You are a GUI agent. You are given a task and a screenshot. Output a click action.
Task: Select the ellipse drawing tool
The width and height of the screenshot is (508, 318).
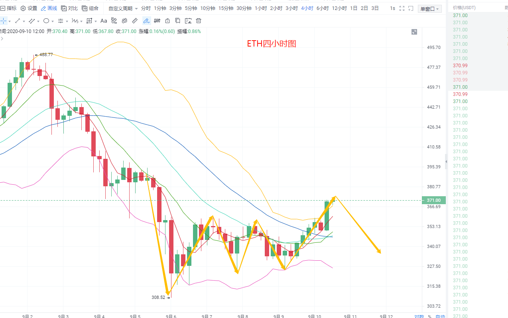click(x=46, y=21)
